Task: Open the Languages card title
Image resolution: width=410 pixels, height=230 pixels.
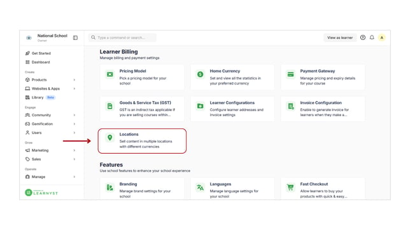Action: [x=220, y=184]
